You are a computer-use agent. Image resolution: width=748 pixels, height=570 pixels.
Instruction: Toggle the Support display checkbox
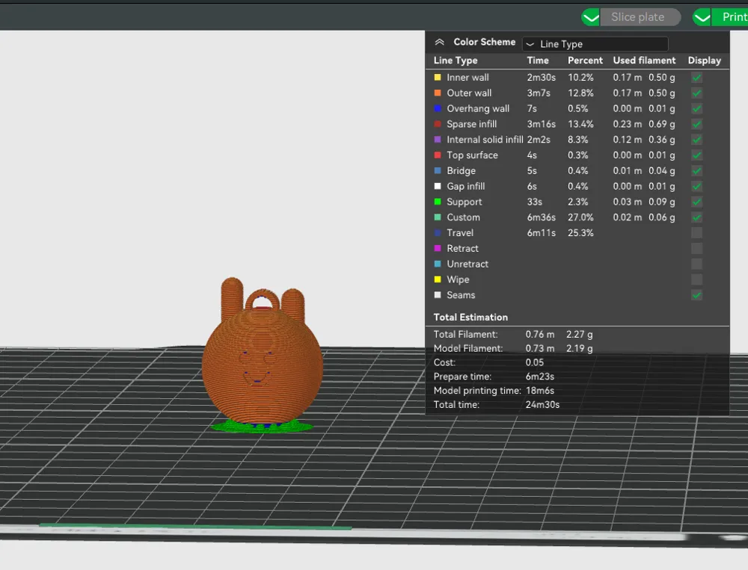[696, 202]
